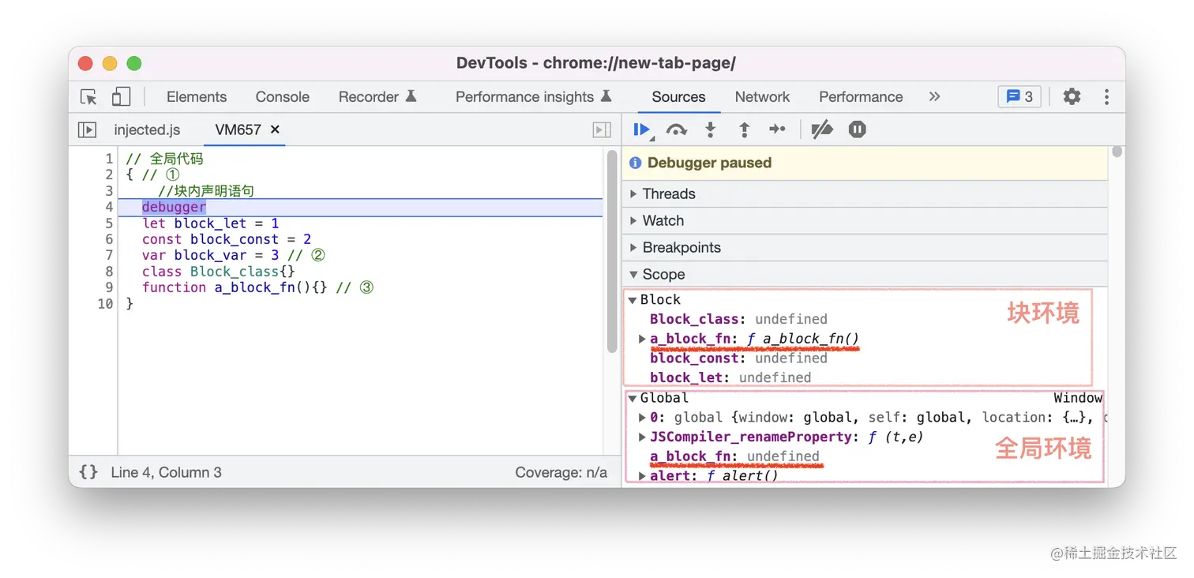
Task: Step over next function call
Action: [x=676, y=129]
